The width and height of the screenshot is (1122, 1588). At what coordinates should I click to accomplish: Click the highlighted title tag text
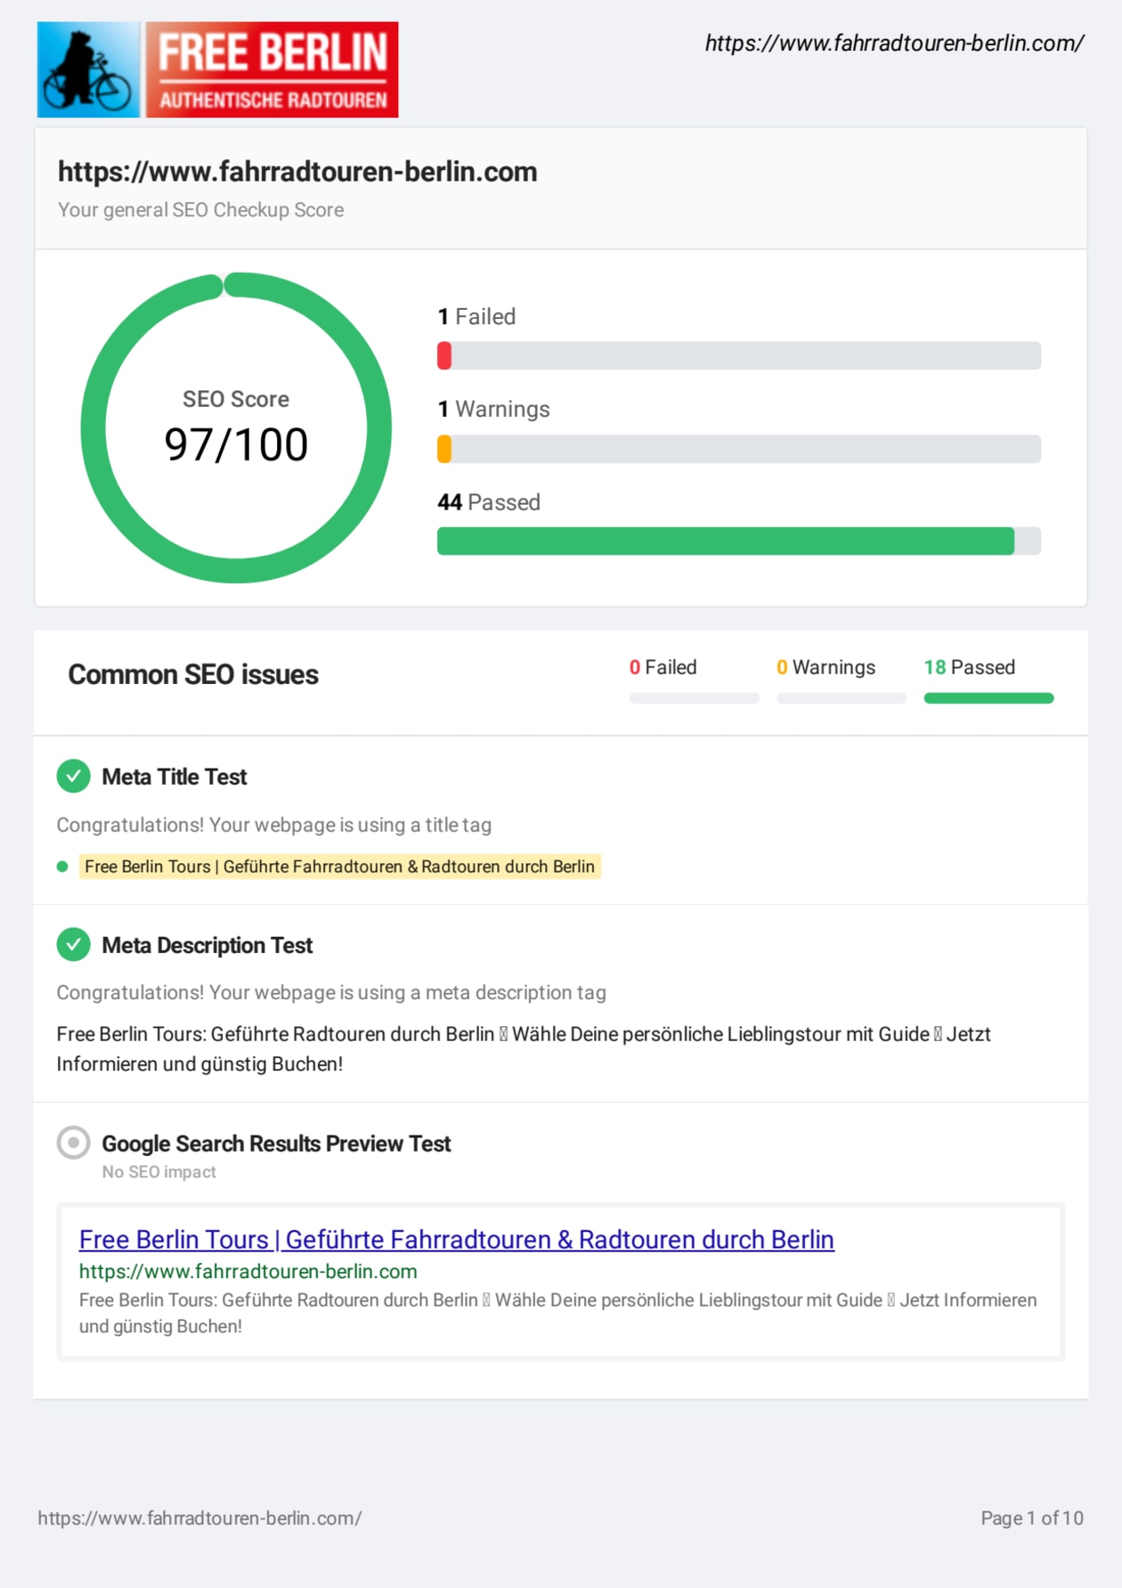pos(339,867)
